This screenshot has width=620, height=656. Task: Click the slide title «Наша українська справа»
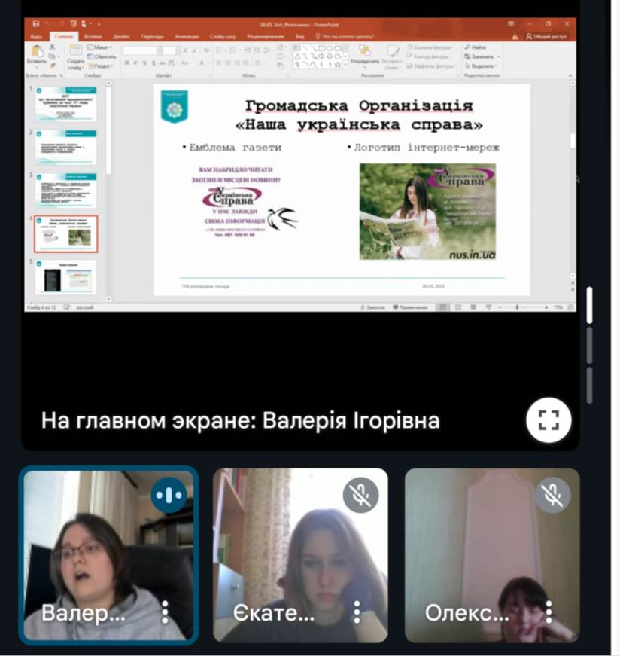pyautogui.click(x=358, y=124)
